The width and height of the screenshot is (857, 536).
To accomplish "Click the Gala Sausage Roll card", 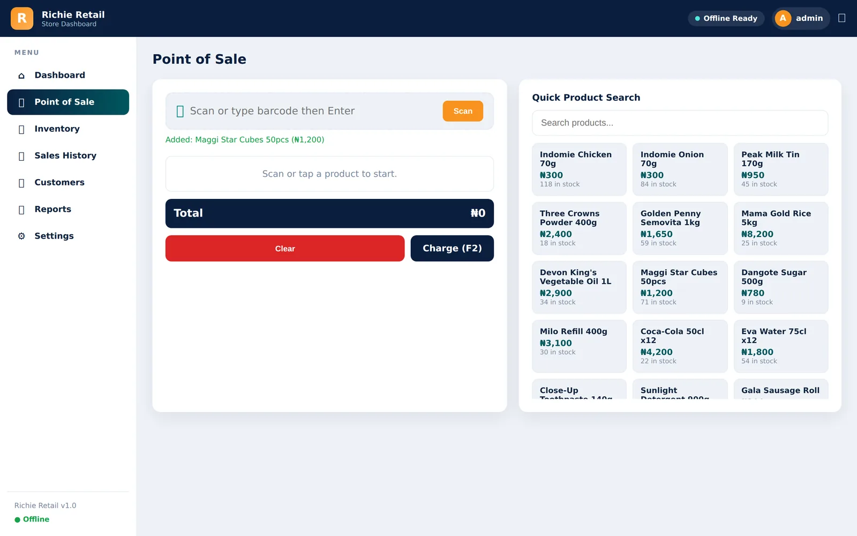I will click(x=781, y=389).
